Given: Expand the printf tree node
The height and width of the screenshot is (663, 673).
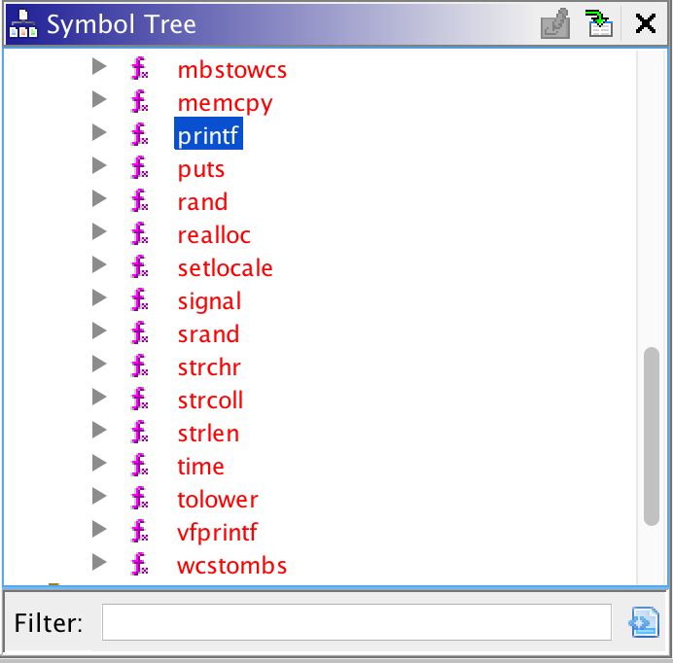Looking at the screenshot, I should point(98,135).
